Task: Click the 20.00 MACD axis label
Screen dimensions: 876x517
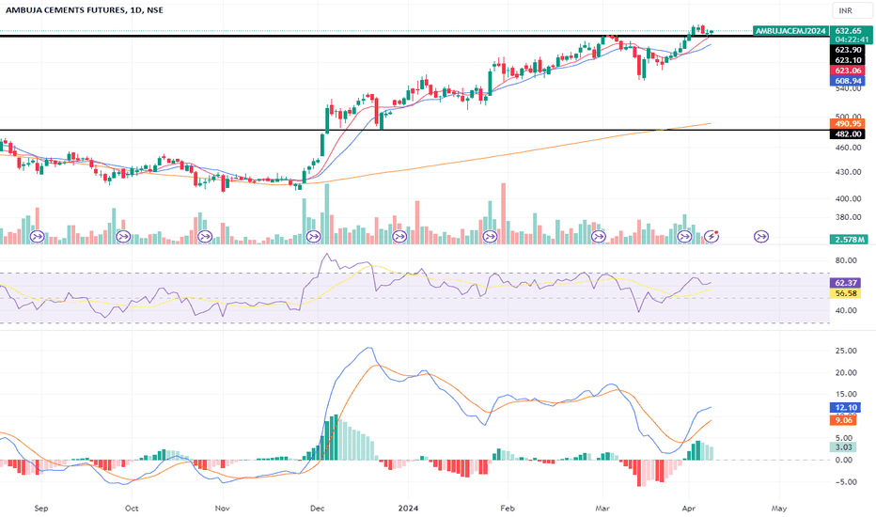Action: click(x=846, y=372)
